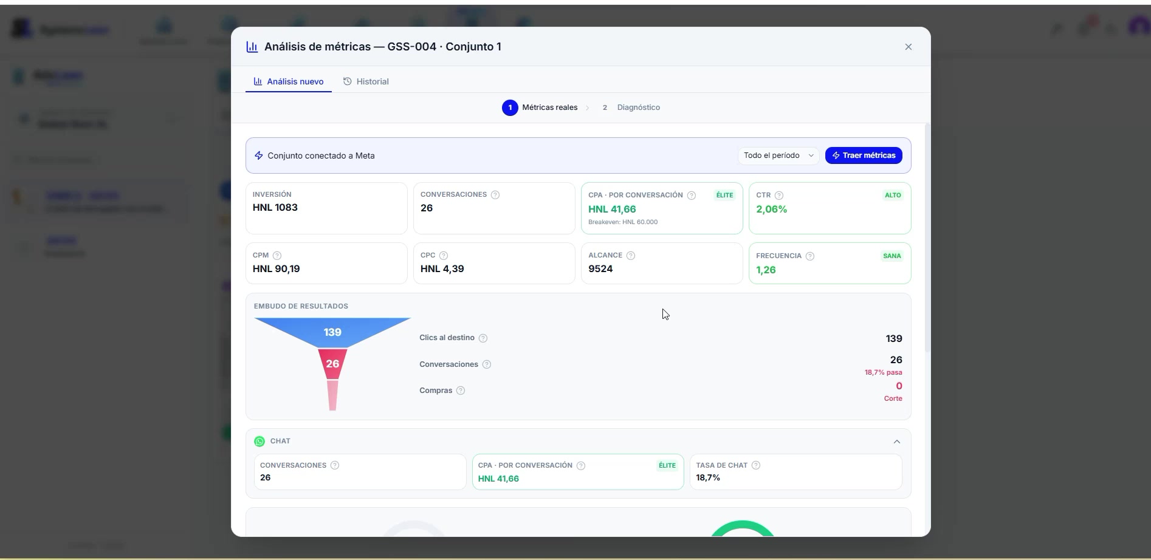Click the Frecuencia help icon

pos(810,256)
